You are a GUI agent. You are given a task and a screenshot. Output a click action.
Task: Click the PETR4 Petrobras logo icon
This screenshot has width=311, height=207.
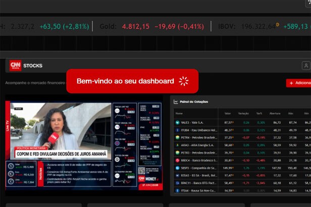[x=178, y=137]
